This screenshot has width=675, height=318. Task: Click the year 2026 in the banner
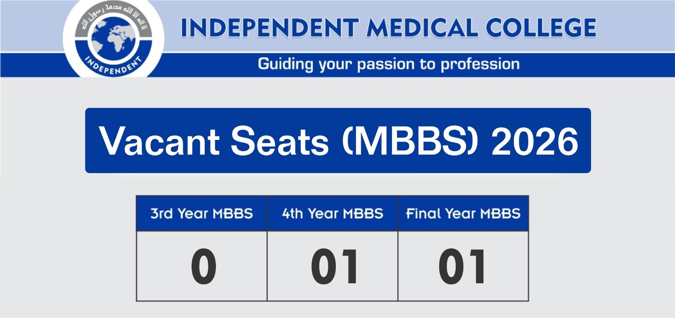[535, 141]
